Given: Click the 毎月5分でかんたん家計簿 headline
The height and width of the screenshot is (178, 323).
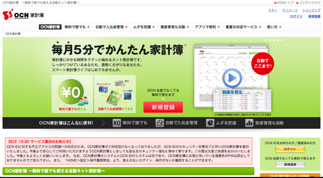Looking at the screenshot, I should pyautogui.click(x=117, y=49).
